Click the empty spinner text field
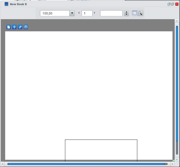The image size is (180, 167). coord(111,13)
